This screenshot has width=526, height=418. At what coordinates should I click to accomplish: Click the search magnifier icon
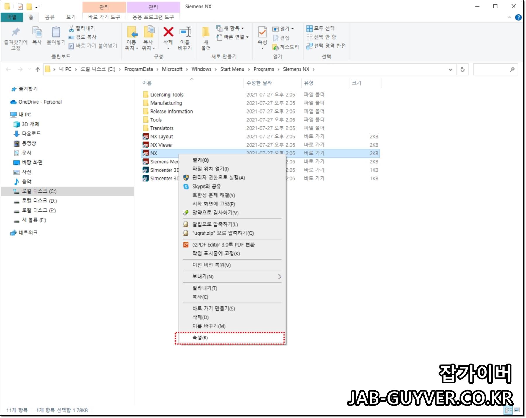pyautogui.click(x=512, y=69)
